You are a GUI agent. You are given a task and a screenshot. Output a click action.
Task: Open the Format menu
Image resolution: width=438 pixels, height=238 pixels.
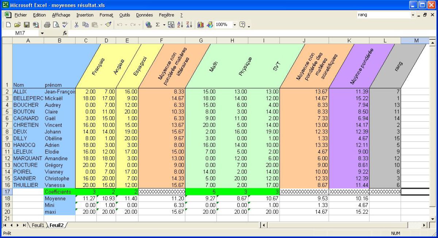click(x=106, y=15)
